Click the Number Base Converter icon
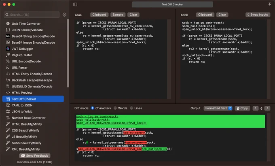 (8, 118)
